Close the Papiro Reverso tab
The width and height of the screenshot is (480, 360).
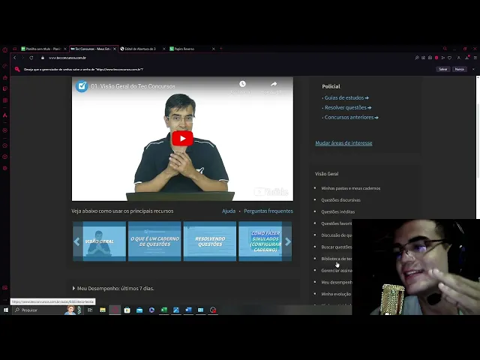213,49
